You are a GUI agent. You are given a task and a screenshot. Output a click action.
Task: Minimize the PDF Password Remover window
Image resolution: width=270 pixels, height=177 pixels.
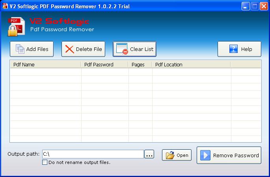pos(246,6)
